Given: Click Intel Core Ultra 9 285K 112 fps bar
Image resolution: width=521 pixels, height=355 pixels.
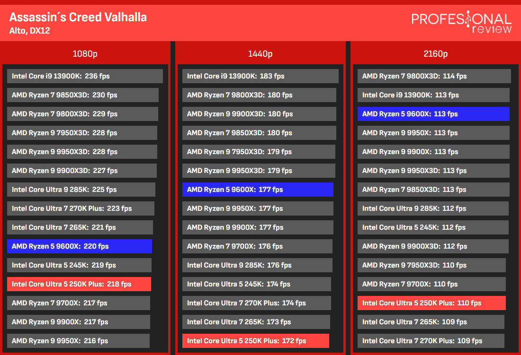Looking at the screenshot, I should (433, 208).
